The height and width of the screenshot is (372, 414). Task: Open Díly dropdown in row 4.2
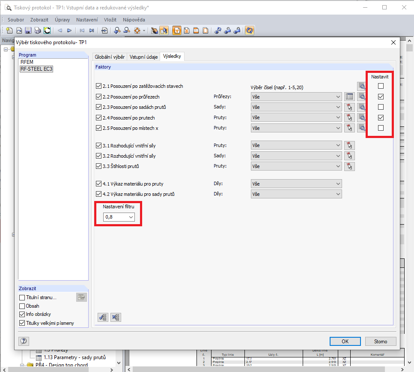(296, 194)
